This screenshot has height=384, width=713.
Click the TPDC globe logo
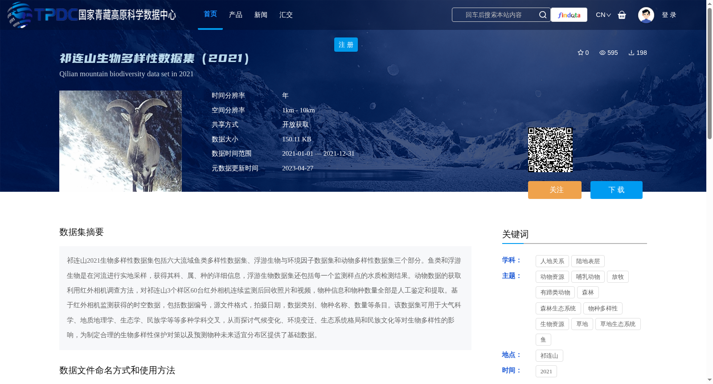20,15
